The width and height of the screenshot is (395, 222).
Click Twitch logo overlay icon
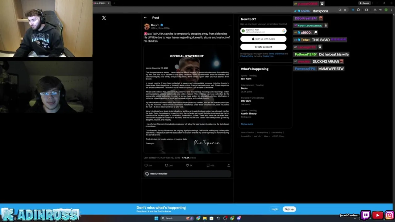[x=366, y=215]
